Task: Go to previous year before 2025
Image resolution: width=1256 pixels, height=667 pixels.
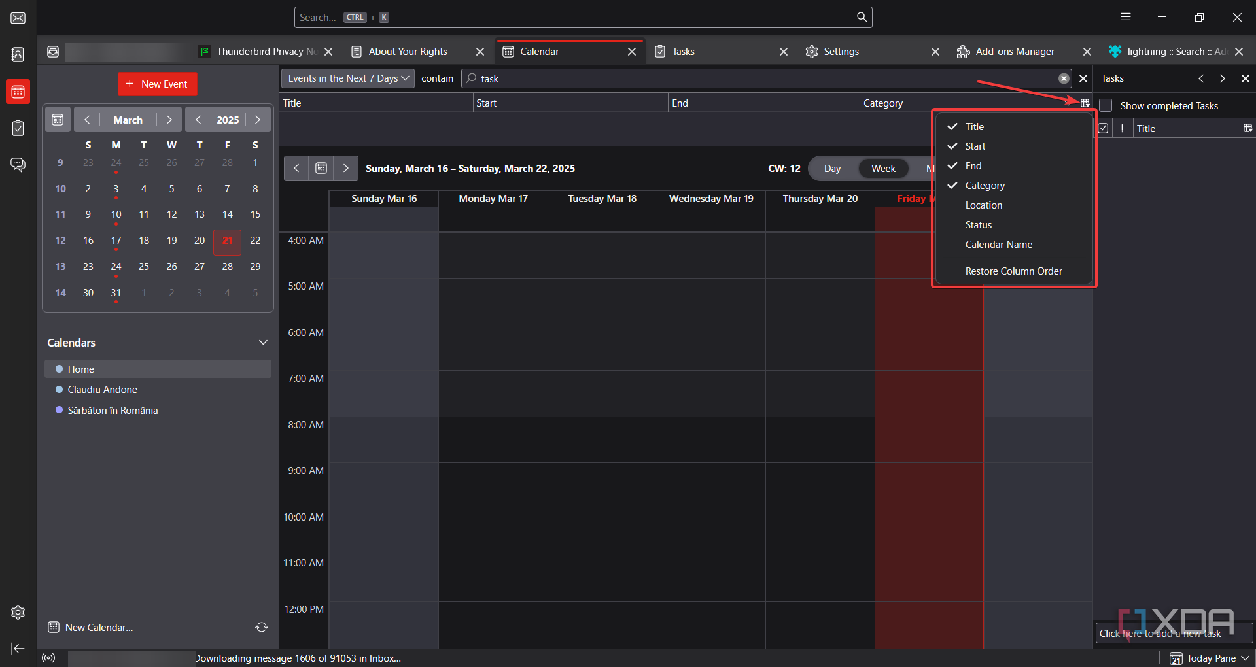Action: click(198, 120)
